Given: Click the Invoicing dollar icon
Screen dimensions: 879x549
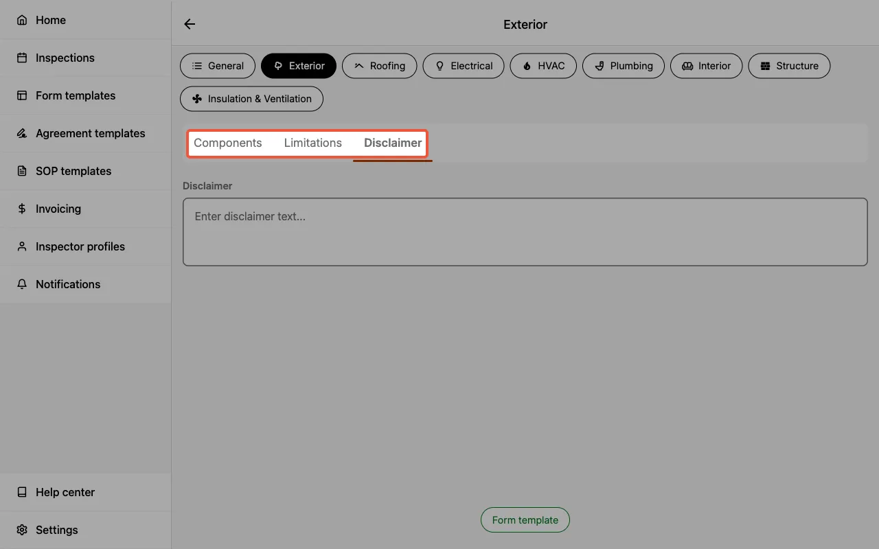Looking at the screenshot, I should click(x=21, y=209).
